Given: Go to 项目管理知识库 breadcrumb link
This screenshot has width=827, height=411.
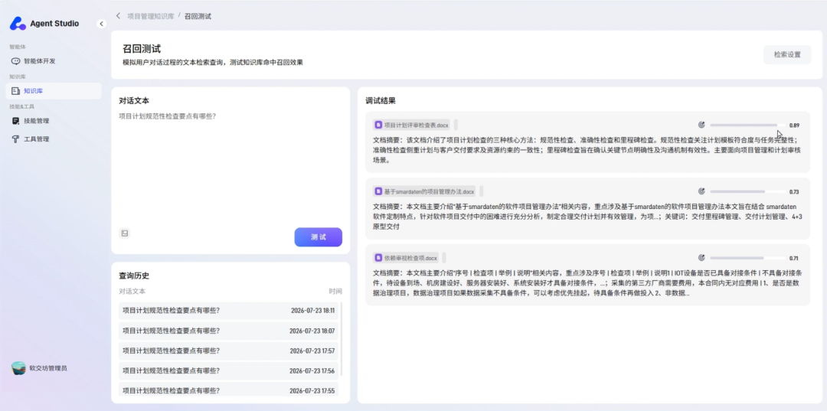Looking at the screenshot, I should (151, 16).
